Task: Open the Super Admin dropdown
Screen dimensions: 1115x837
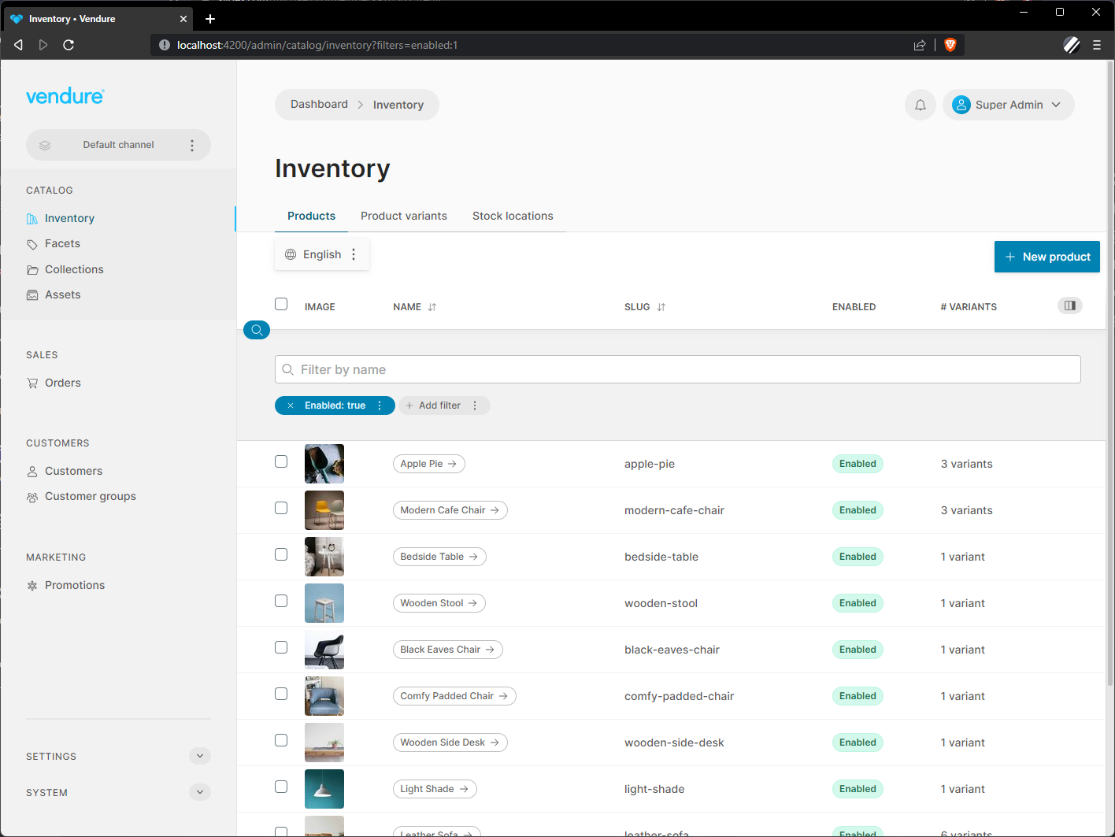Action: point(1009,105)
